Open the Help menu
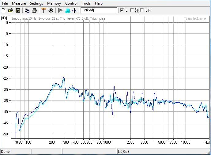The height and width of the screenshot is (155, 211). 99,3
